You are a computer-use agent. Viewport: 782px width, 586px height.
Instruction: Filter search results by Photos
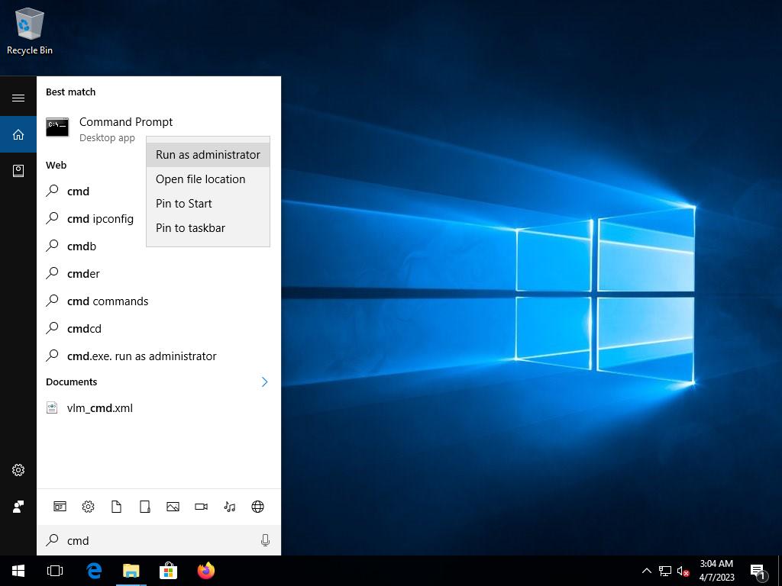coord(173,507)
